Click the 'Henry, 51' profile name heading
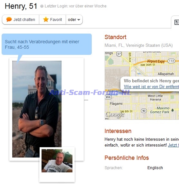 [21, 6]
